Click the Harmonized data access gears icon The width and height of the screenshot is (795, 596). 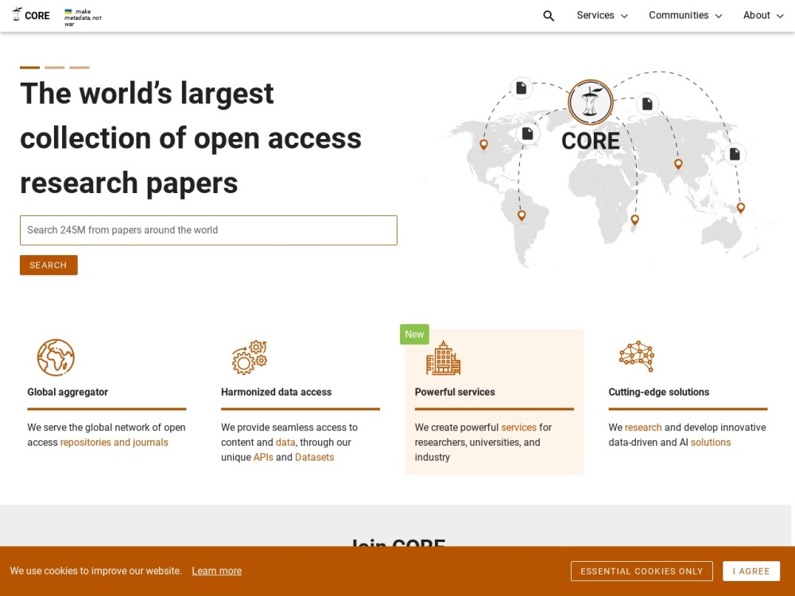(x=250, y=358)
